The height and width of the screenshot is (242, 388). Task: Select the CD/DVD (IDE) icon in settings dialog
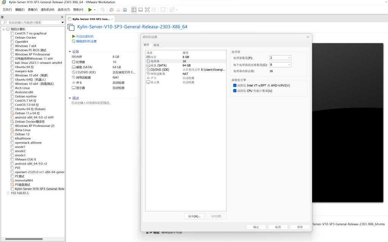(x=148, y=70)
